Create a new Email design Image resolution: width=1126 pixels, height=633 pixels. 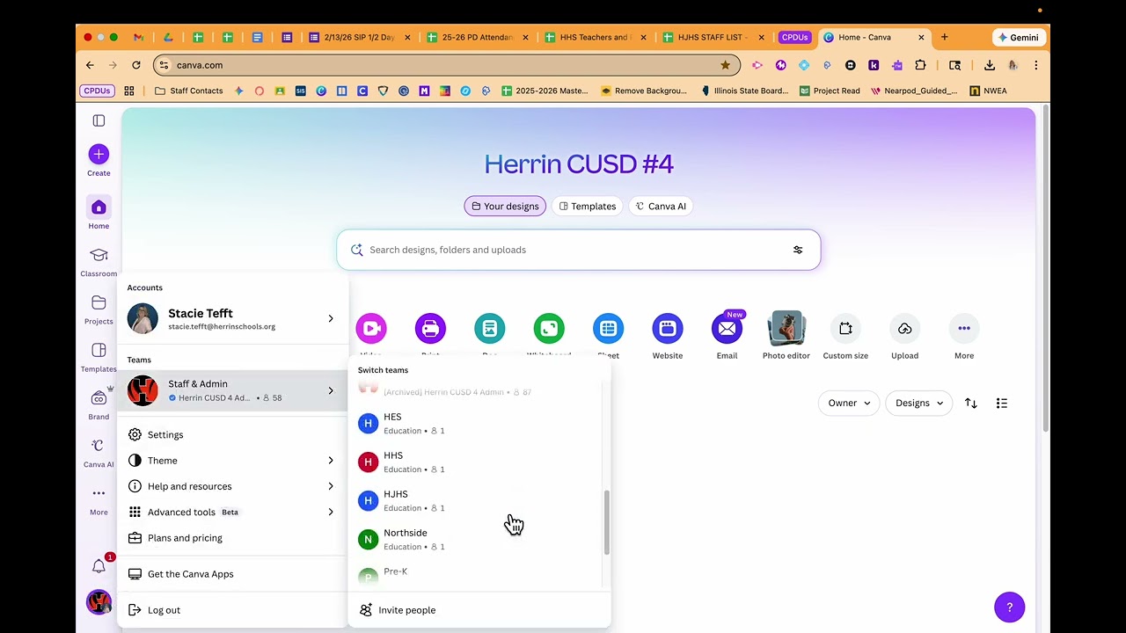coord(727,329)
